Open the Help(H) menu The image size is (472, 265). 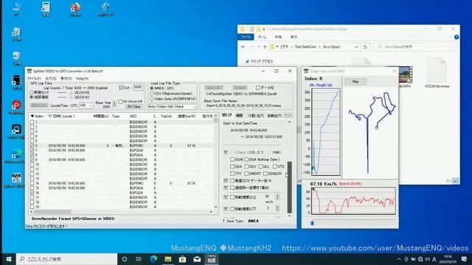[82, 79]
